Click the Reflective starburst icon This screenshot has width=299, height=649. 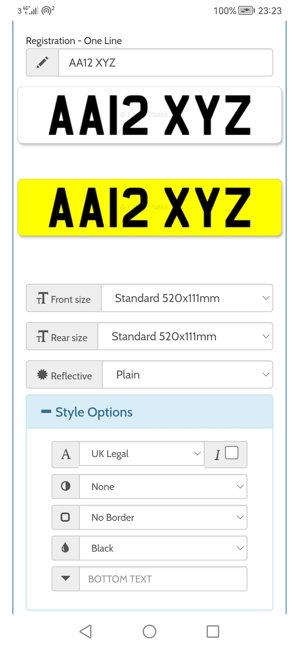pyautogui.click(x=42, y=374)
